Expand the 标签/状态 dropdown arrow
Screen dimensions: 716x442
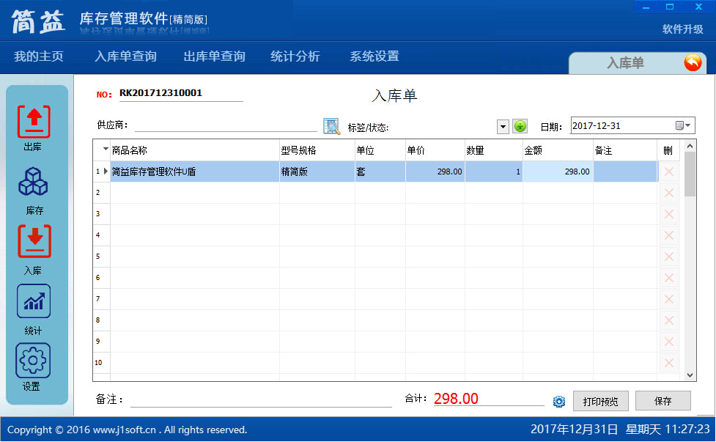[503, 126]
